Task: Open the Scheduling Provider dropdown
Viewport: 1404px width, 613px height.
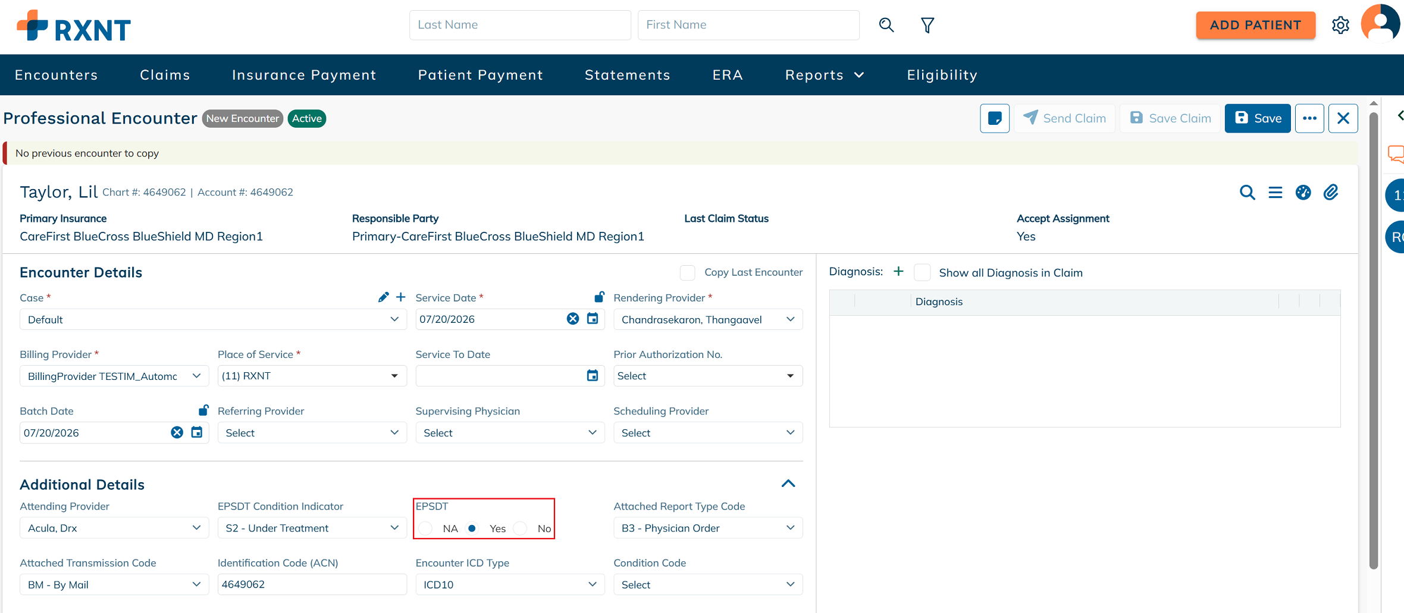Action: (x=708, y=433)
